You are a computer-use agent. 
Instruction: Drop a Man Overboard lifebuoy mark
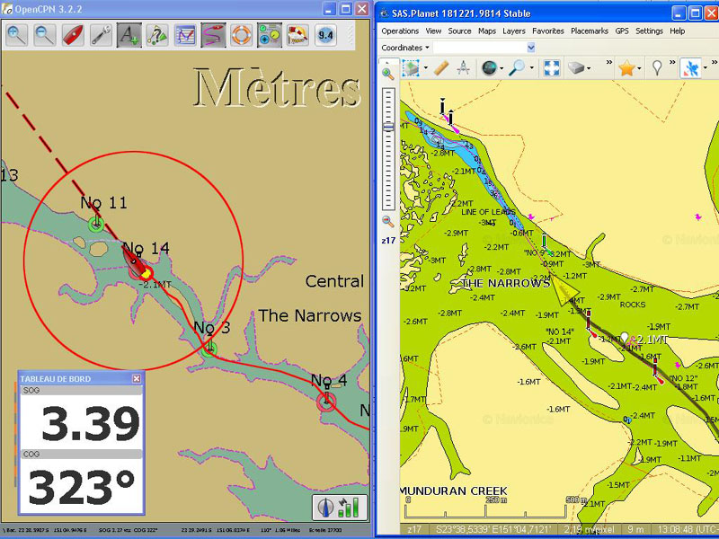tap(241, 35)
